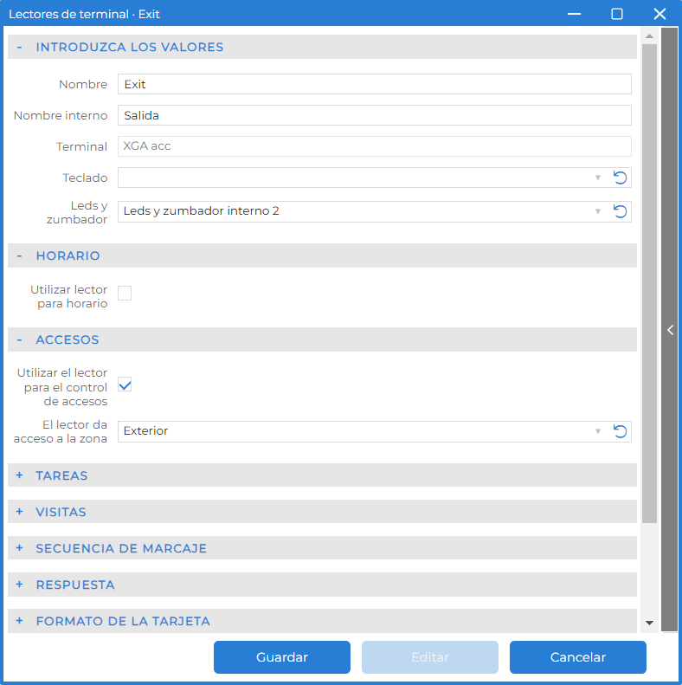The height and width of the screenshot is (685, 682).
Task: Uncheck Utilizar el lector para control de accesos
Action: click(x=125, y=385)
